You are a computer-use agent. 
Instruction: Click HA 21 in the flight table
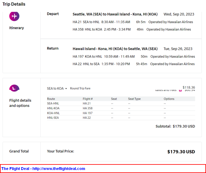pos(87,103)
